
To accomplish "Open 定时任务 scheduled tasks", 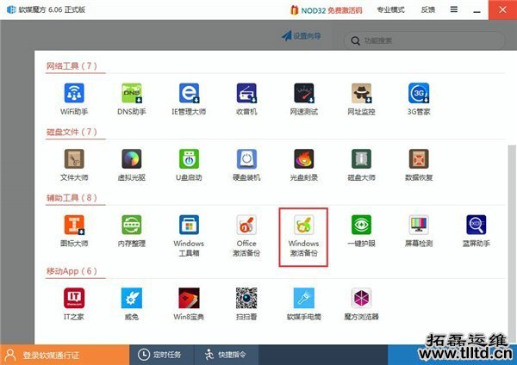I will pos(162,355).
